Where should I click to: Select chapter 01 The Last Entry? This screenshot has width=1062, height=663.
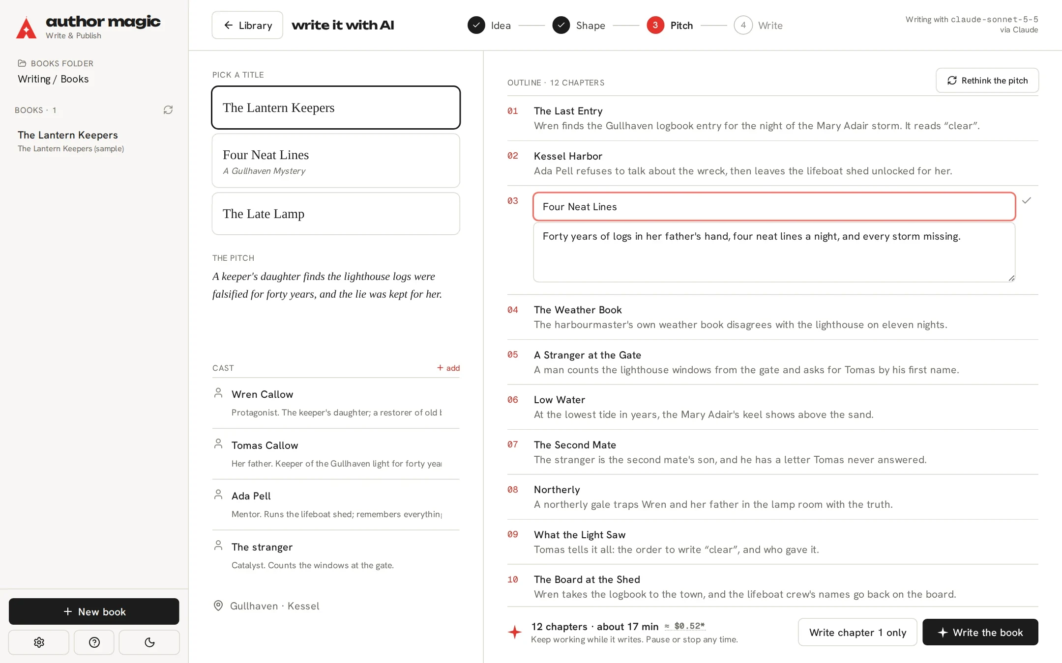[x=773, y=118]
